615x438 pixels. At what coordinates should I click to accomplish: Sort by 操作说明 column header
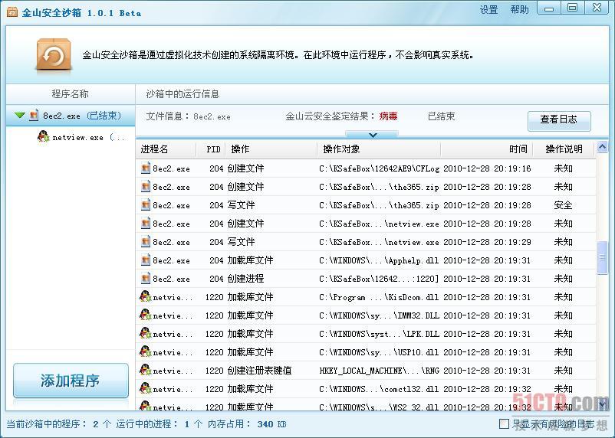pyautogui.click(x=564, y=149)
